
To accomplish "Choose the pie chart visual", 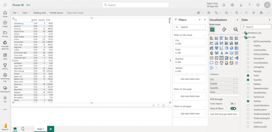I will (x=227, y=48).
